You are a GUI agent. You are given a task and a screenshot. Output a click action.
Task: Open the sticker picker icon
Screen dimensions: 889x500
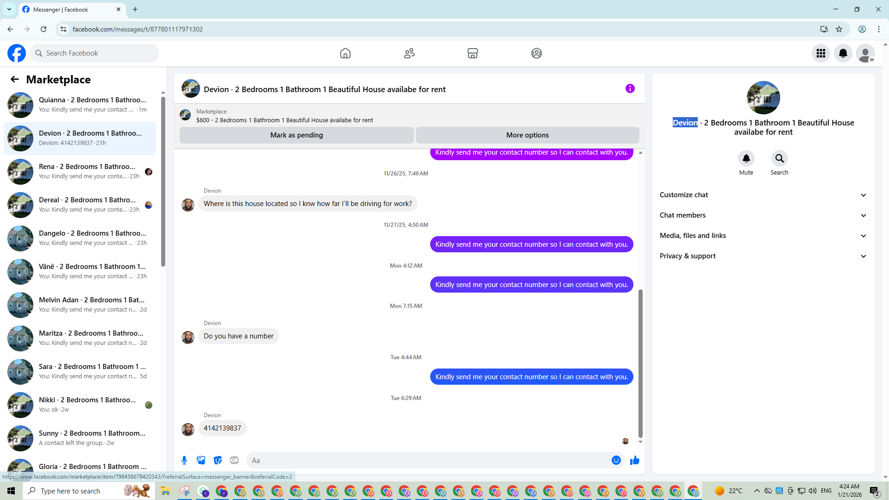click(218, 460)
